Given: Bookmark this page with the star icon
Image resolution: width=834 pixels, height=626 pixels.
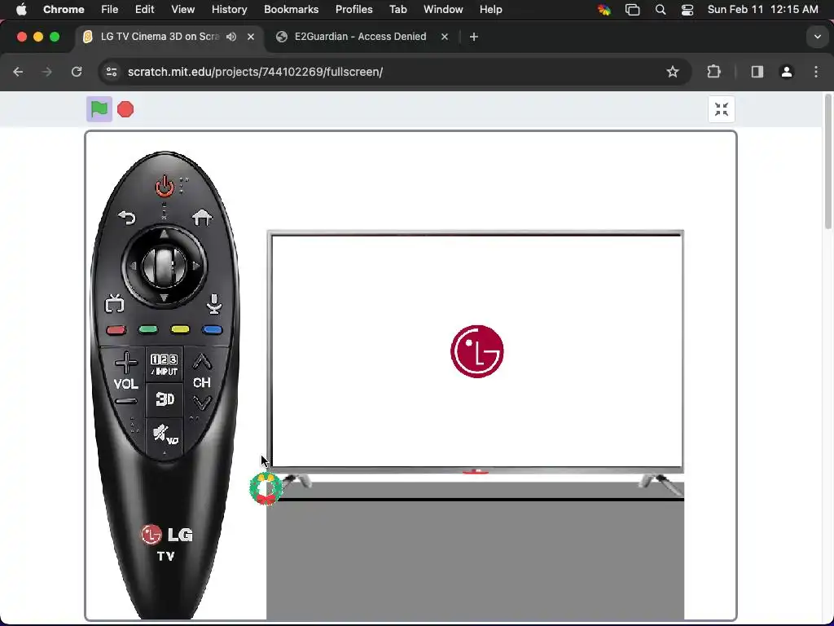Looking at the screenshot, I should coord(673,72).
